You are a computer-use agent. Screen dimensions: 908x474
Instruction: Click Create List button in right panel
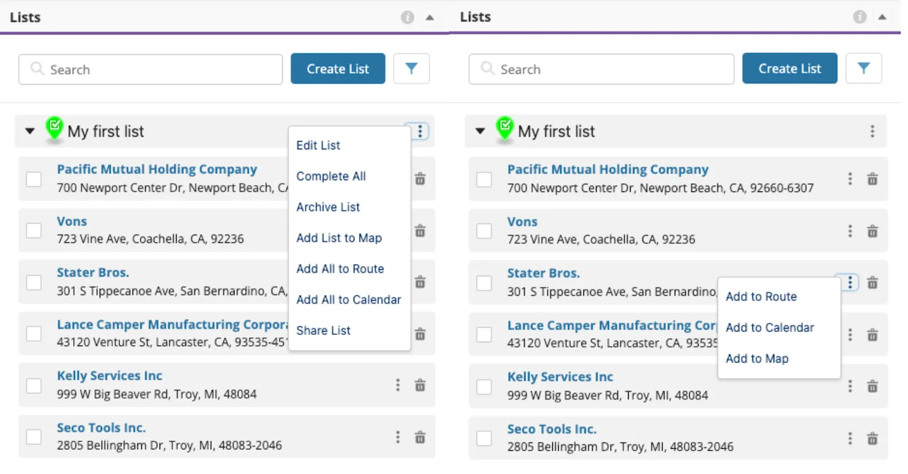pos(790,69)
